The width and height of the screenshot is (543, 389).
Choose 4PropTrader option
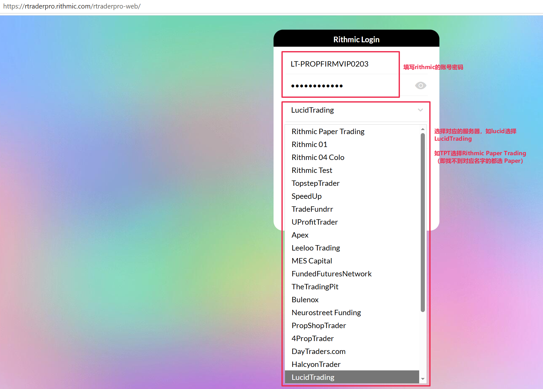[352, 339]
